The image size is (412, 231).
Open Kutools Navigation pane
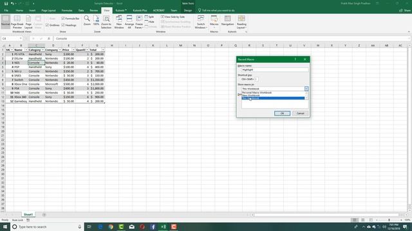click(227, 21)
